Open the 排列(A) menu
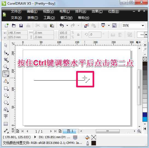Screen dimensions: 149x148 click(81, 11)
